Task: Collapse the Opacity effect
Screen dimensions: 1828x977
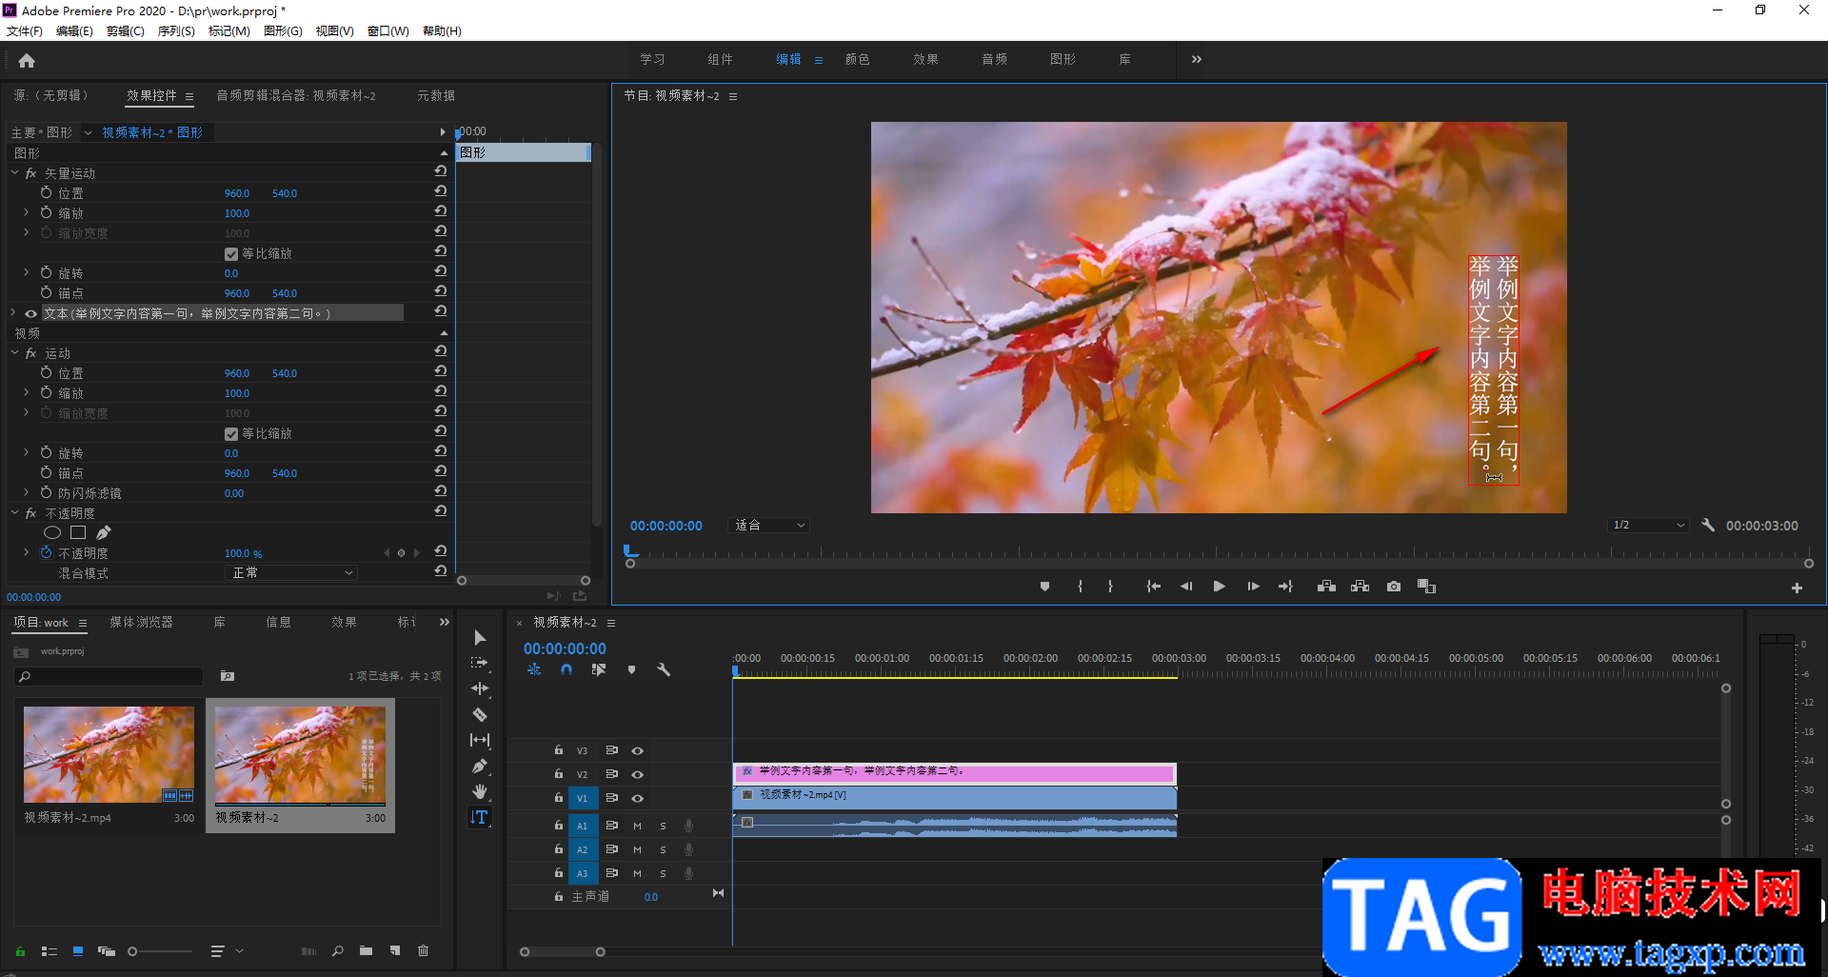Action: tap(14, 513)
